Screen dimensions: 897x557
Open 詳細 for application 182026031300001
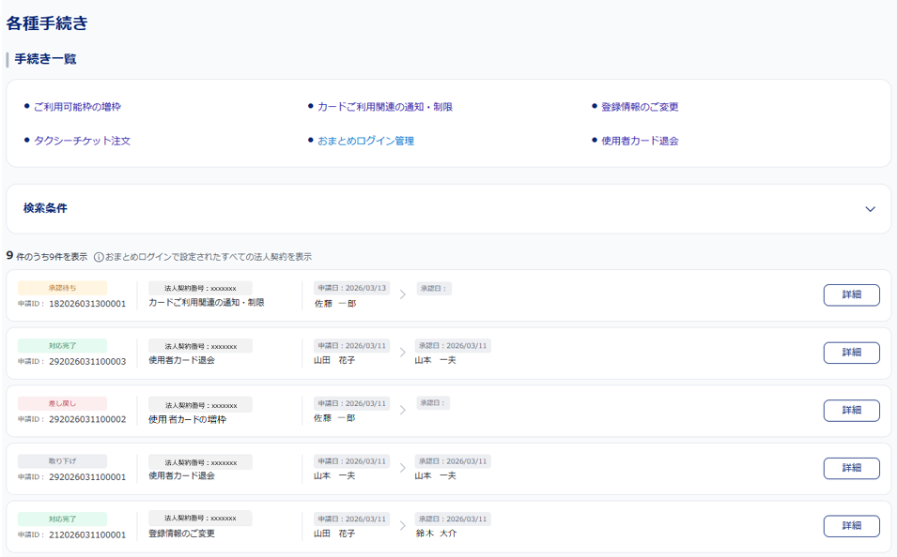pos(851,294)
